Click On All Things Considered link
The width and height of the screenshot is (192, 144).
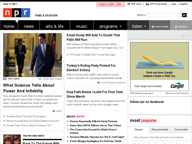pos(113,83)
